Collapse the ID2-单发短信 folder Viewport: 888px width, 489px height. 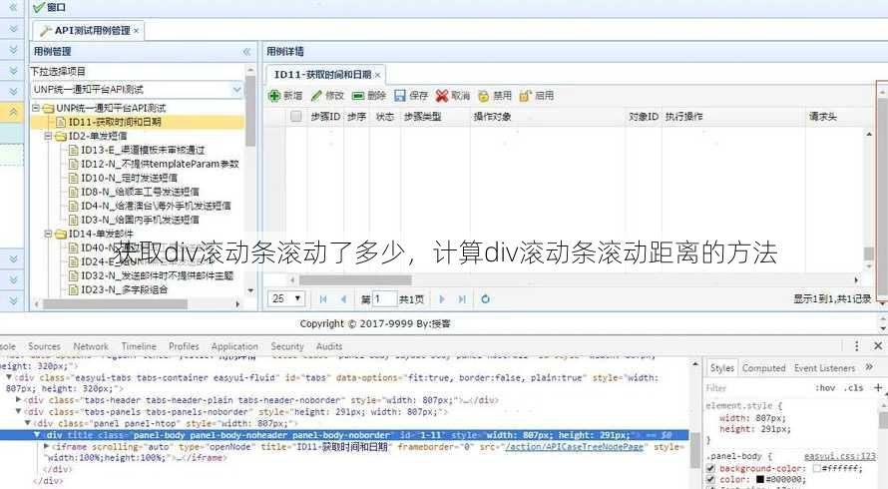click(48, 136)
